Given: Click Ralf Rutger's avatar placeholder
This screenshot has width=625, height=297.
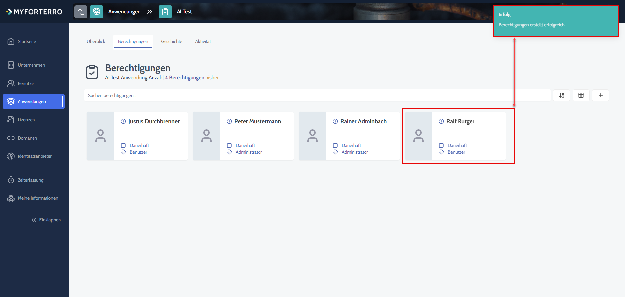Looking at the screenshot, I should pyautogui.click(x=419, y=136).
